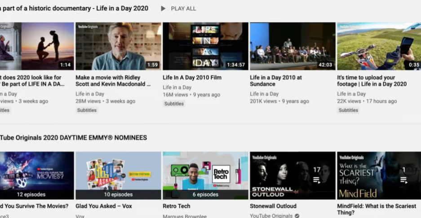Open the YouTube Originals channel link
This screenshot has width=421, height=218.
[271, 216]
